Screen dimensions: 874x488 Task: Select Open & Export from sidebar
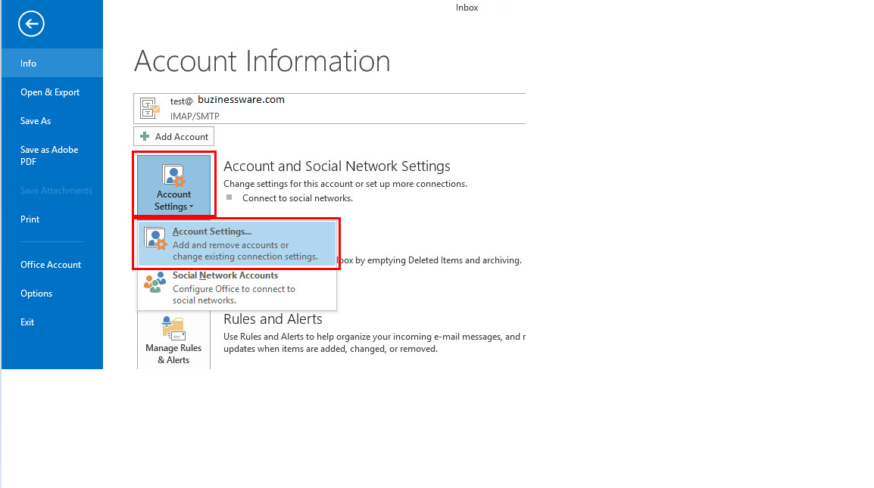coord(49,92)
